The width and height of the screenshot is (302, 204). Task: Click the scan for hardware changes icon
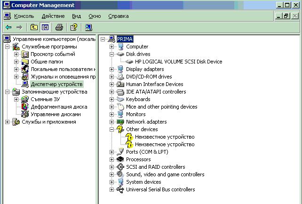coord(88,27)
